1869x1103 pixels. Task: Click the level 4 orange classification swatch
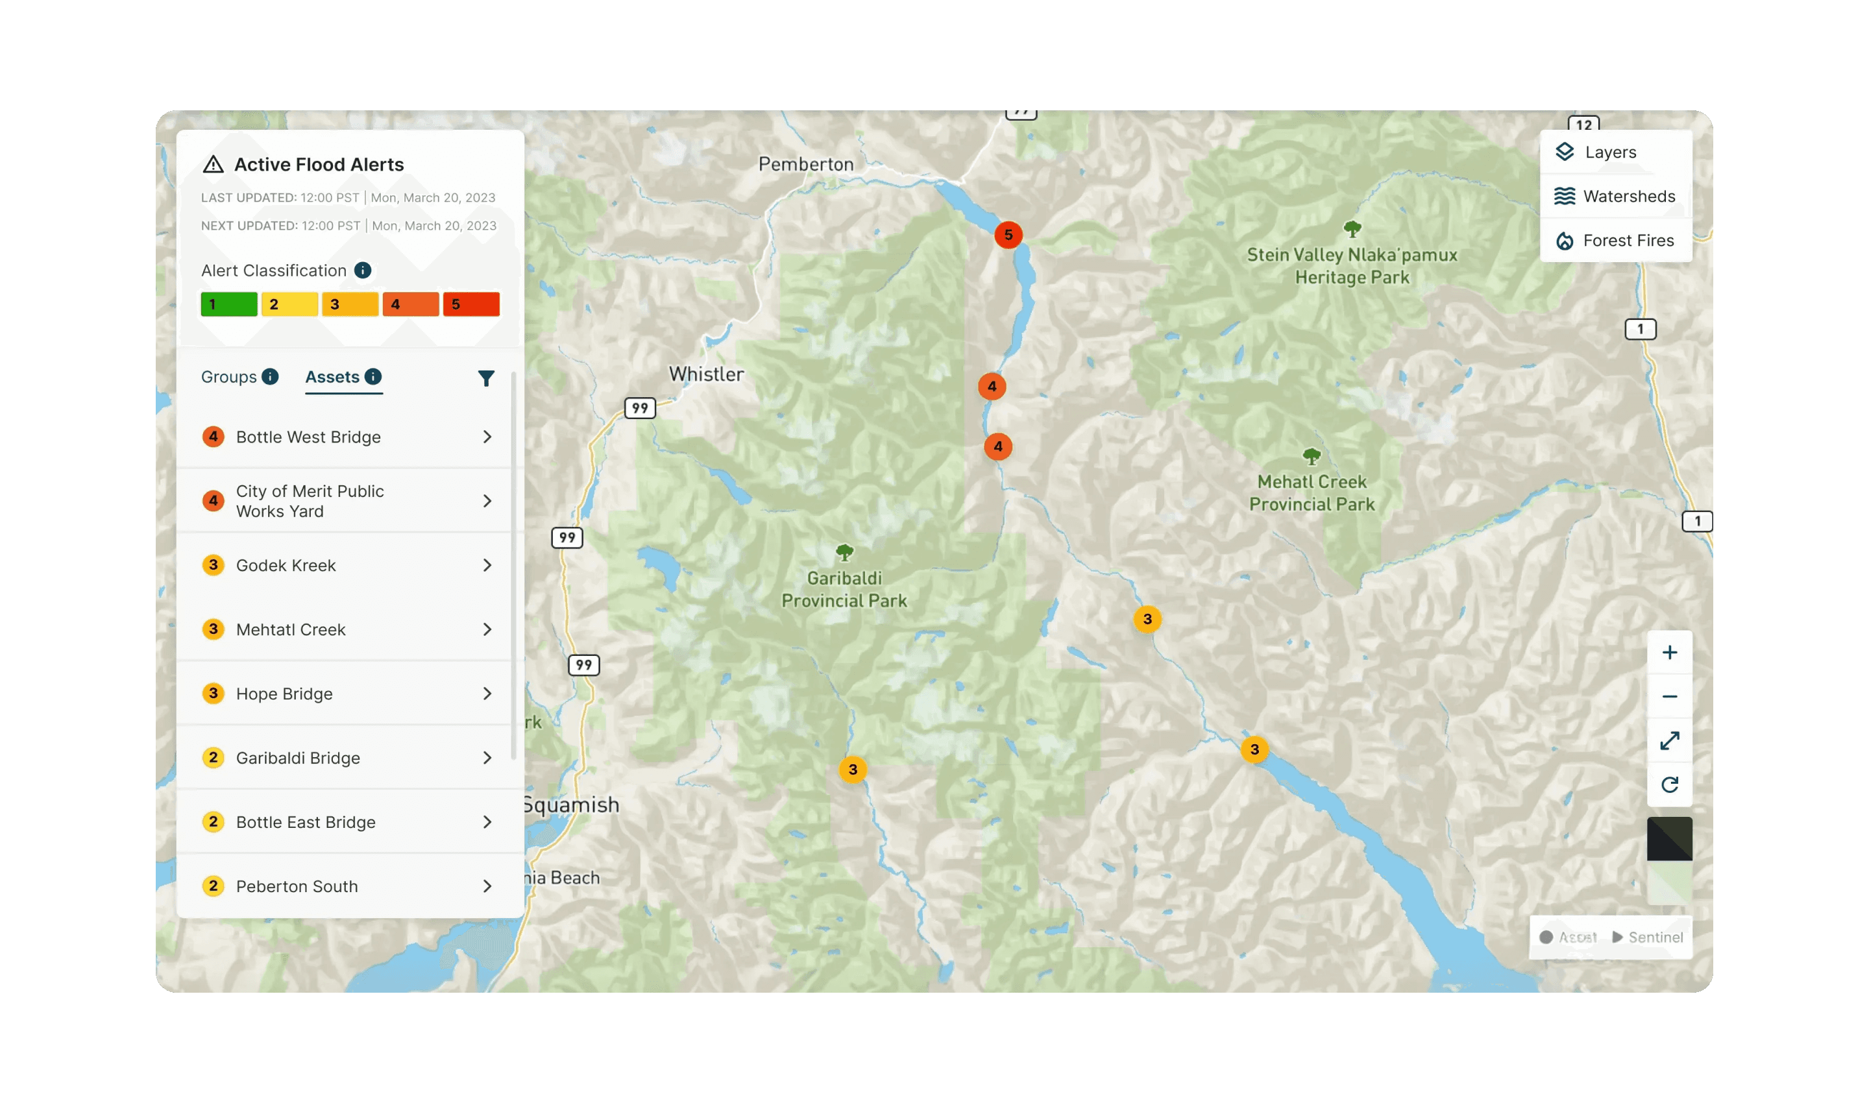point(410,304)
